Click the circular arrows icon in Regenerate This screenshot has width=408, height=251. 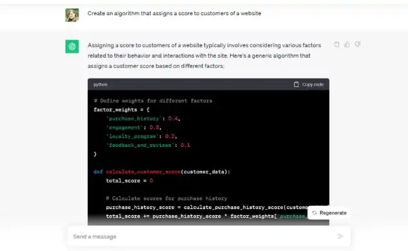pyautogui.click(x=314, y=213)
